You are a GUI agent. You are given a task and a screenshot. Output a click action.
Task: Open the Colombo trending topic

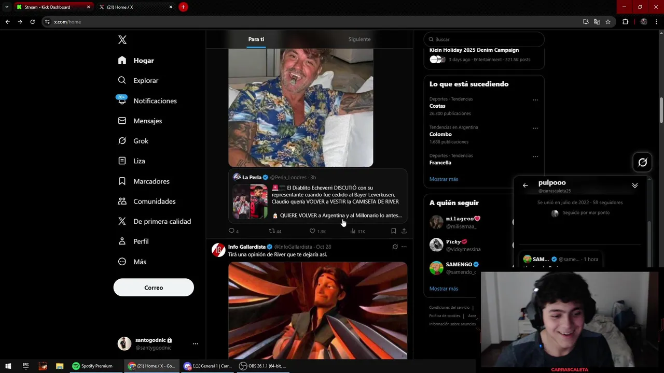pos(440,134)
